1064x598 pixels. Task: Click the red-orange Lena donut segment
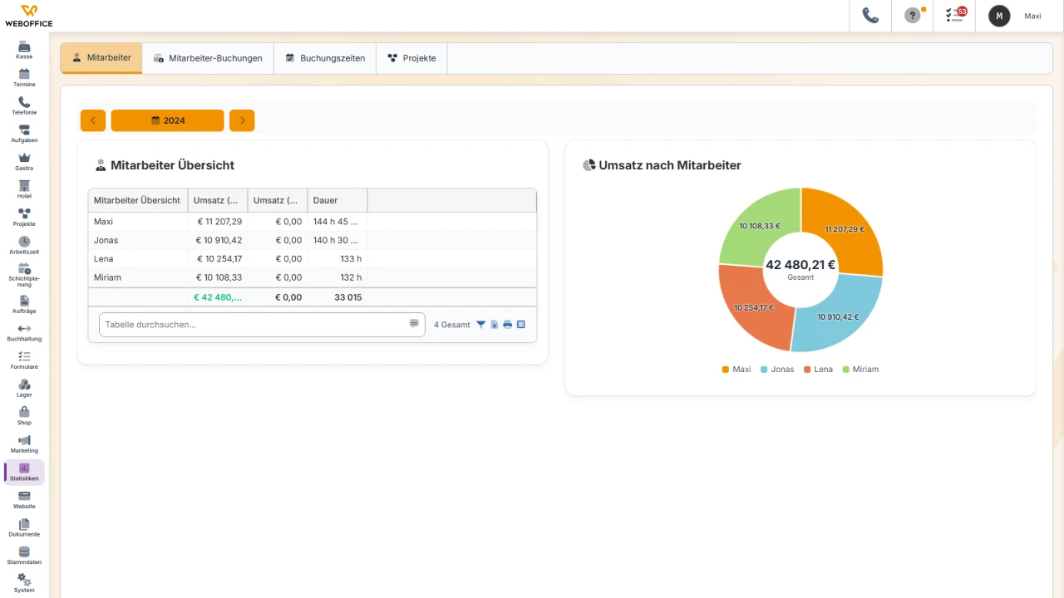click(755, 307)
